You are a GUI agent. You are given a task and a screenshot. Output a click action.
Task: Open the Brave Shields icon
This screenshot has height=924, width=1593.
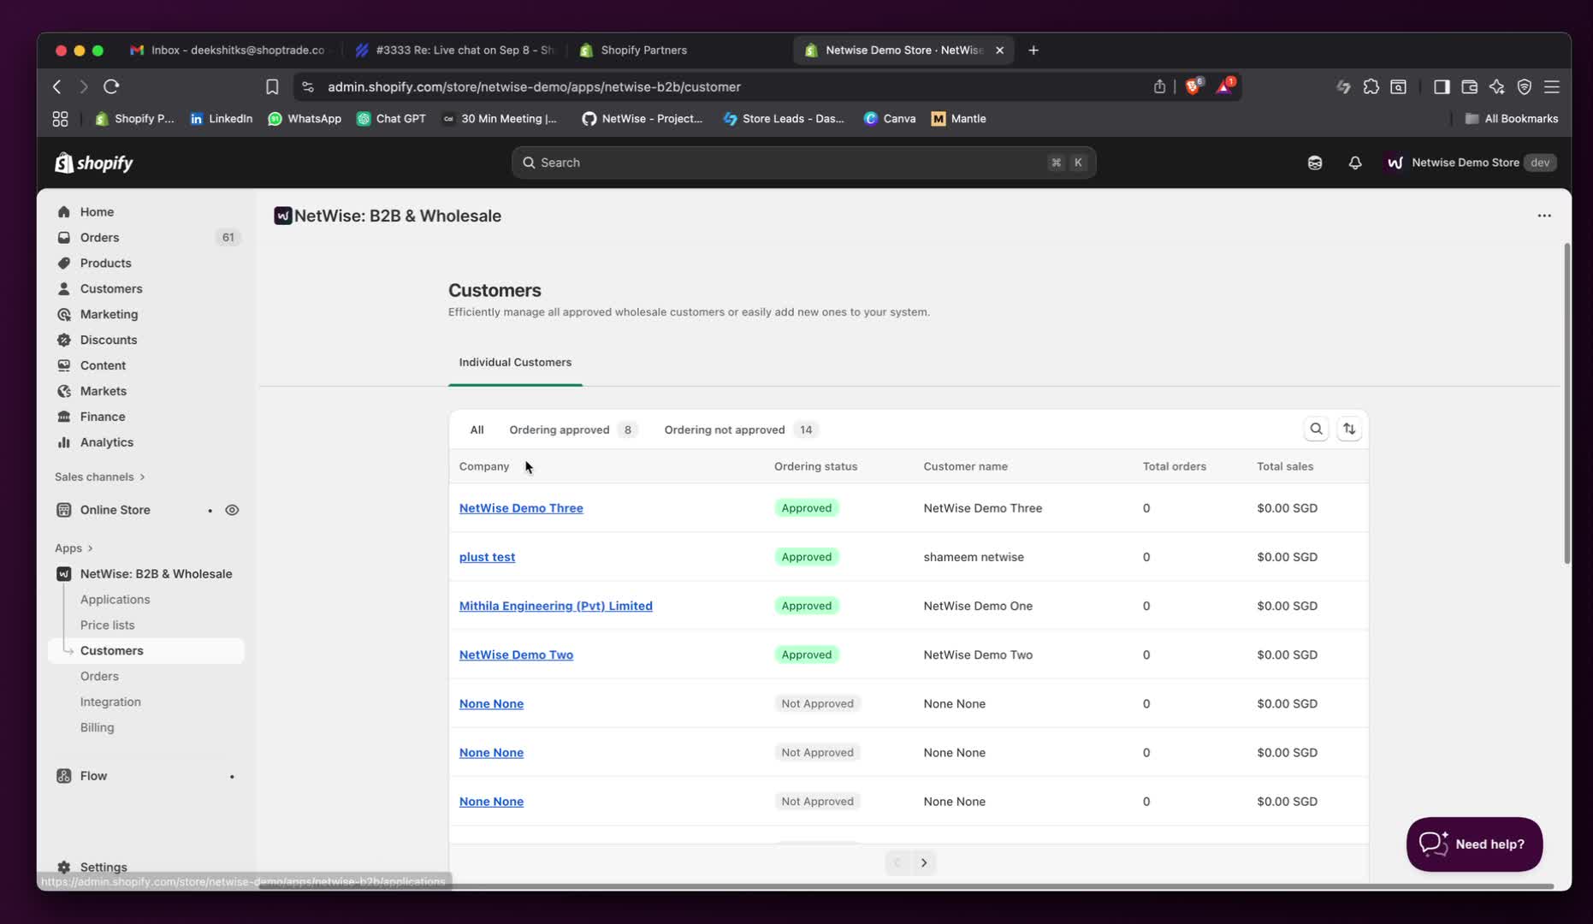[x=1193, y=86]
